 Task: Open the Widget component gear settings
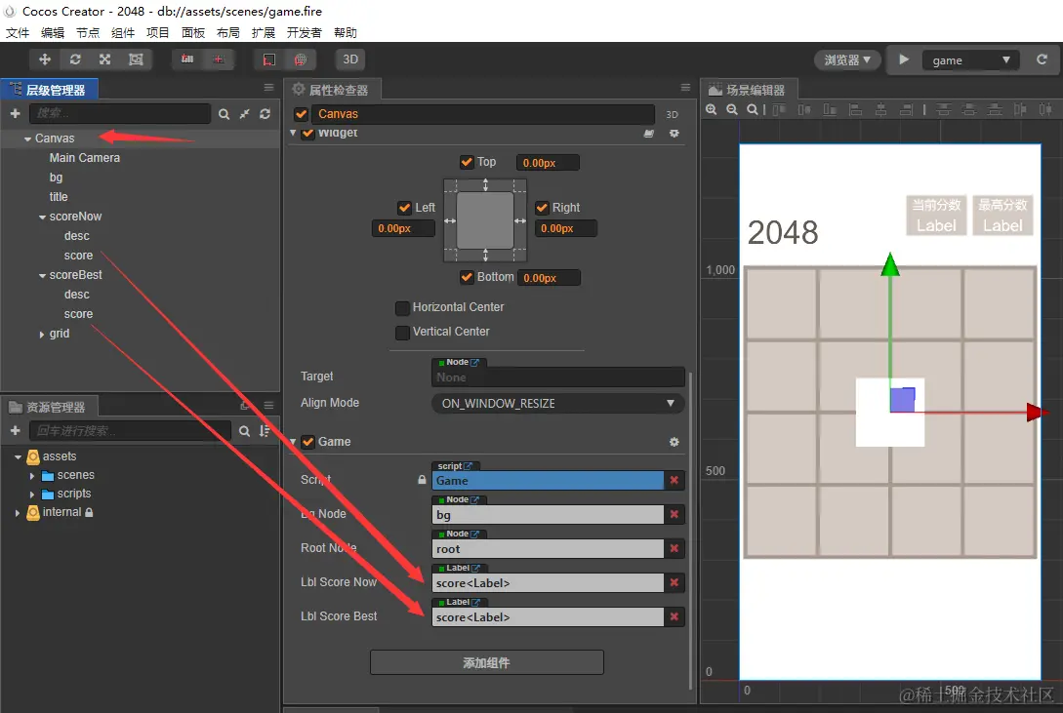tap(674, 134)
